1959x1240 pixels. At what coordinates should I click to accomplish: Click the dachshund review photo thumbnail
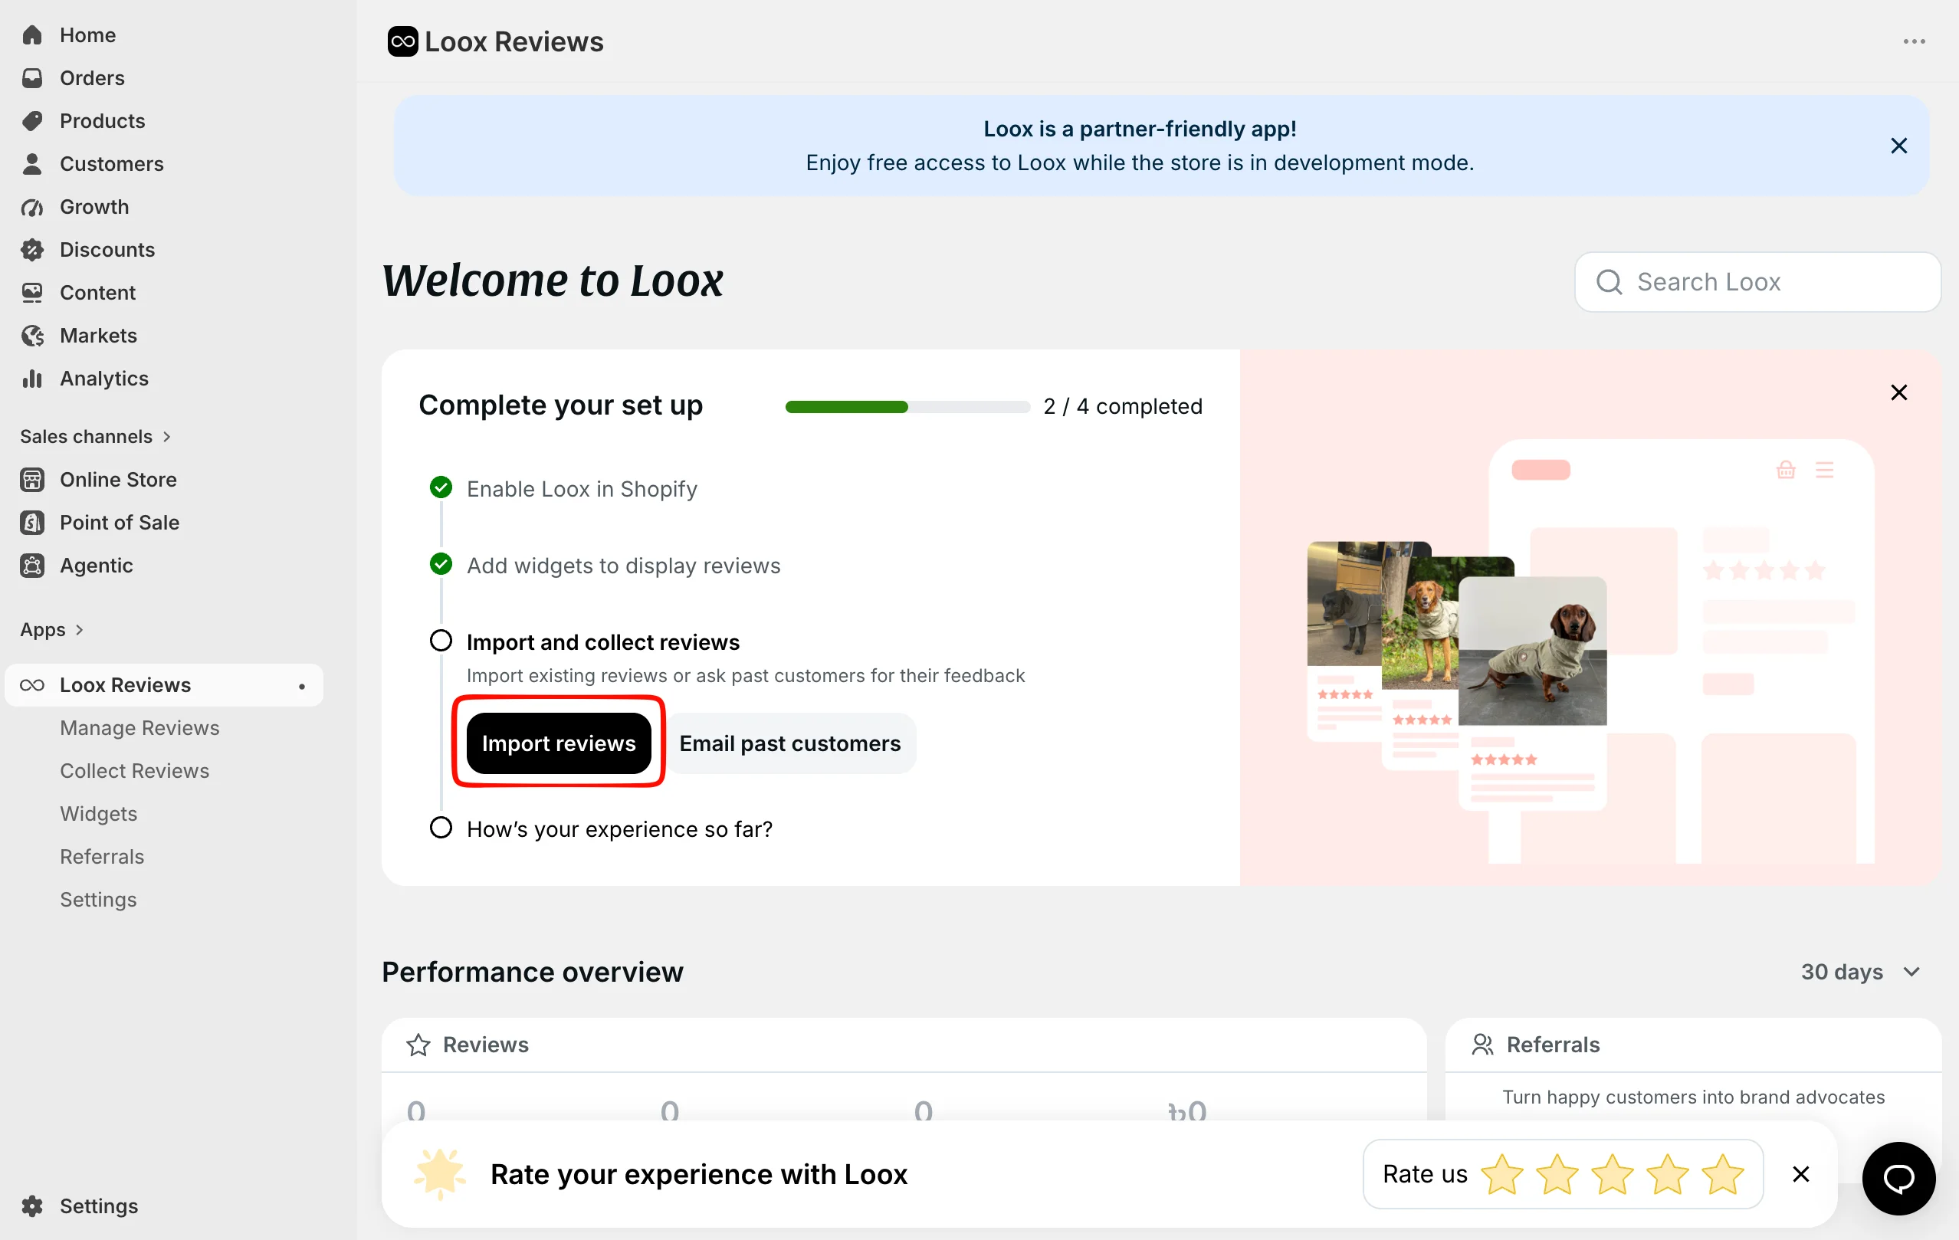tap(1532, 651)
